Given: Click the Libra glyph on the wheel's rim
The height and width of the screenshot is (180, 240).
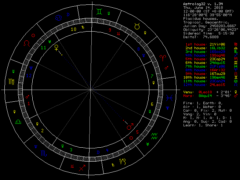Looking at the screenshot, I should point(17,121).
